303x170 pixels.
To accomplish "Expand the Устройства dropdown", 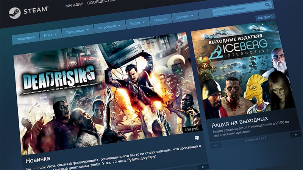I will (x=109, y=27).
